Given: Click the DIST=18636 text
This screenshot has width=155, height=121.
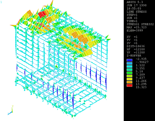Looking at the screenshot, I should pos(136,46).
